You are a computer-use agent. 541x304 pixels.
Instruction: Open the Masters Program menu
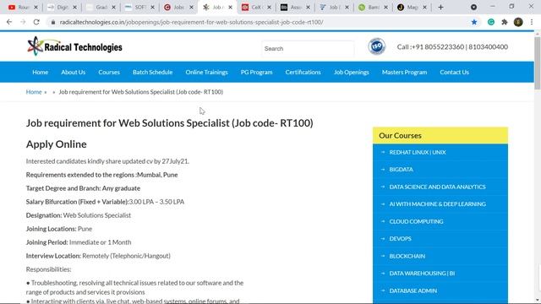[404, 72]
